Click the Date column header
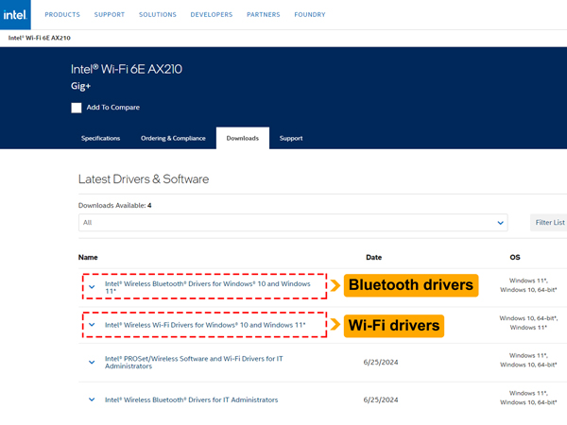The height and width of the screenshot is (425, 567). pyautogui.click(x=373, y=257)
